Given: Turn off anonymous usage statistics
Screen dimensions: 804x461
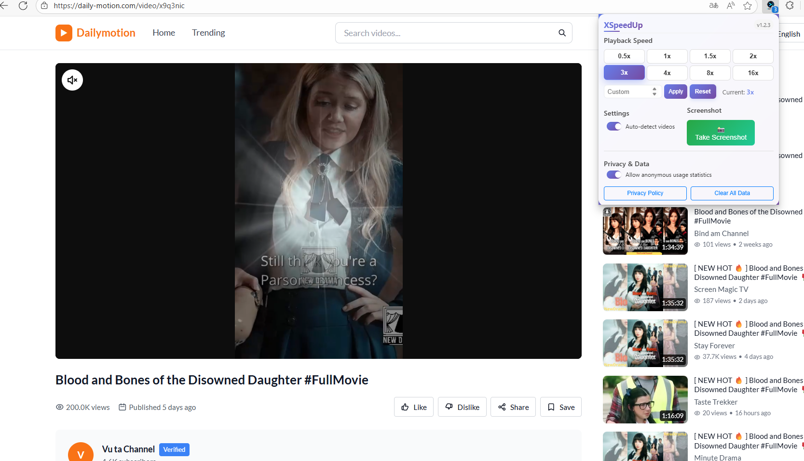Looking at the screenshot, I should [x=613, y=174].
